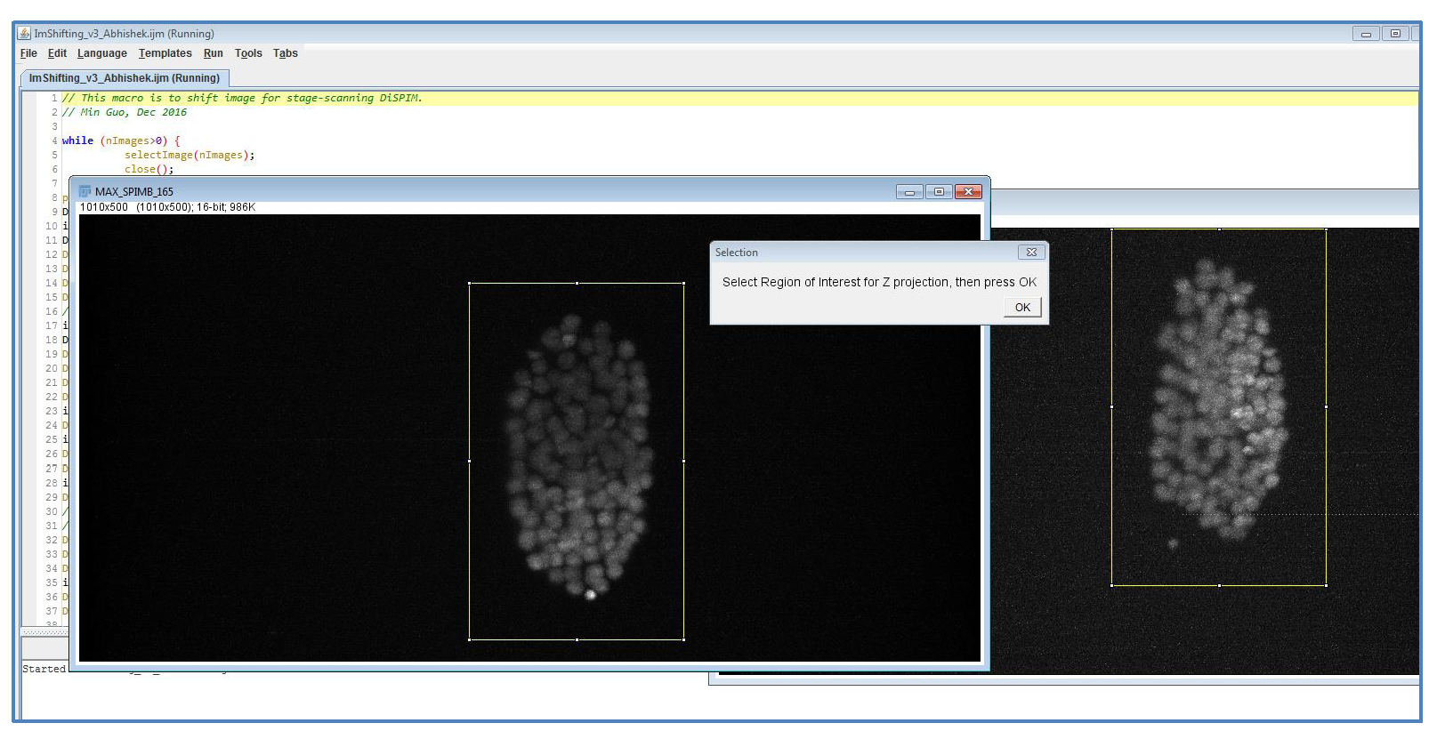
Task: Select the ImShifting_v3_Abhishek.ijm editor tab
Action: [x=125, y=78]
